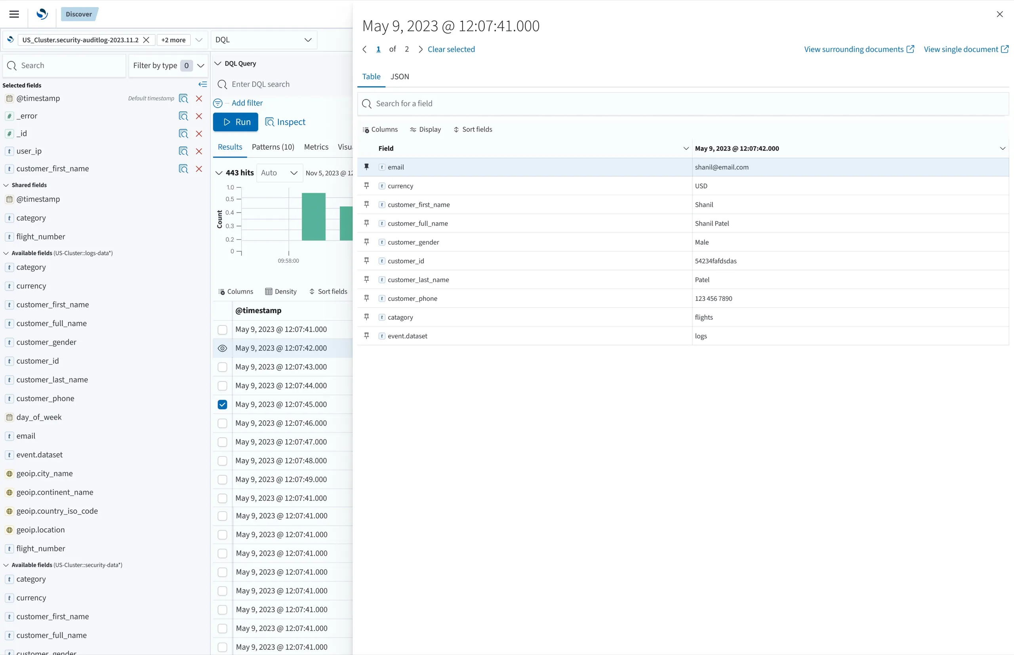Open Field column header menu
The height and width of the screenshot is (655, 1014).
tap(686, 148)
